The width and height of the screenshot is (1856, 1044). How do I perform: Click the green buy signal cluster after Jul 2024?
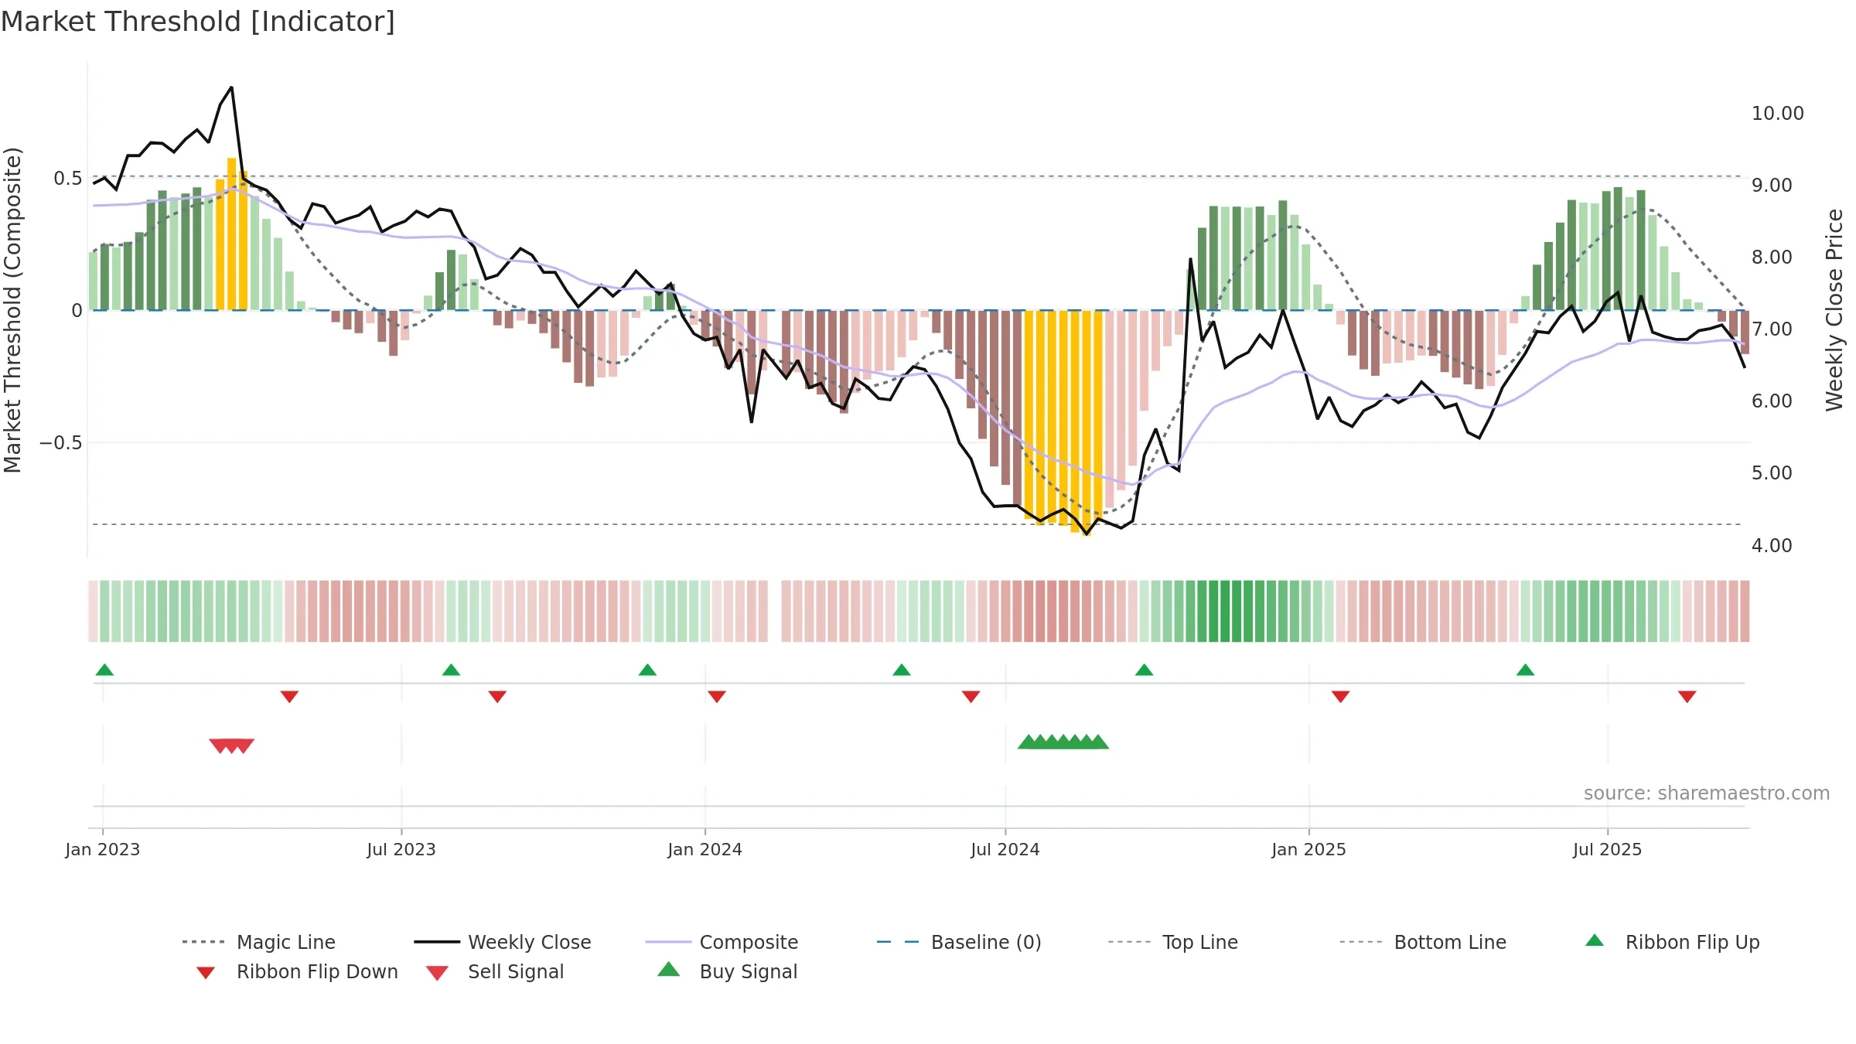[1063, 742]
